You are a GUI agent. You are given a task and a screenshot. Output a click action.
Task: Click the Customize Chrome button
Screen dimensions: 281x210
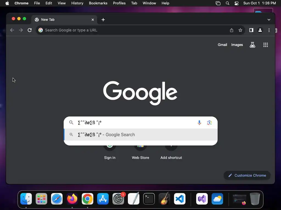point(247,176)
